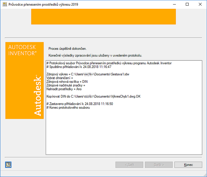Viewport: 207px width, 177px height.
Task: Click 'Spuštěno přihlašování' log line
Action: [x=79, y=67]
